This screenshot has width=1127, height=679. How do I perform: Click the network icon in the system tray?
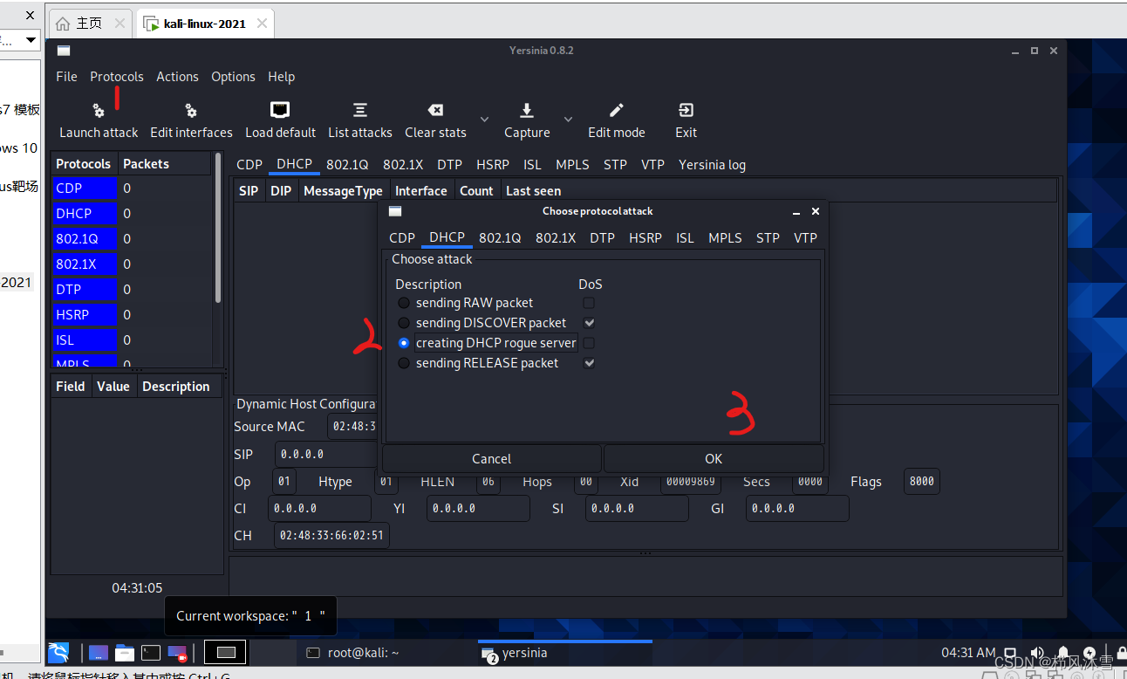[1010, 653]
